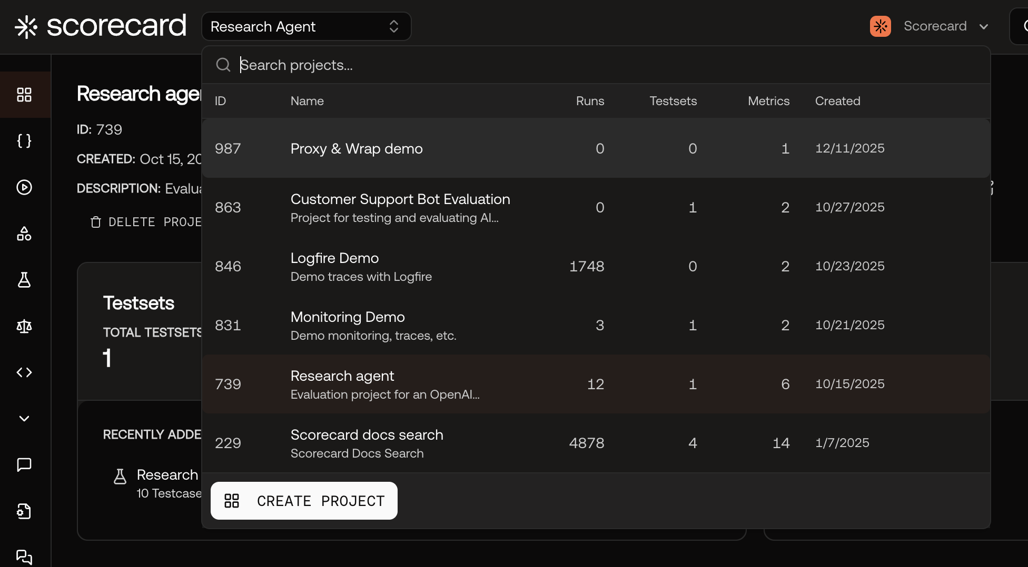This screenshot has height=567, width=1028.
Task: Select the Research agent project row
Action: coord(596,384)
